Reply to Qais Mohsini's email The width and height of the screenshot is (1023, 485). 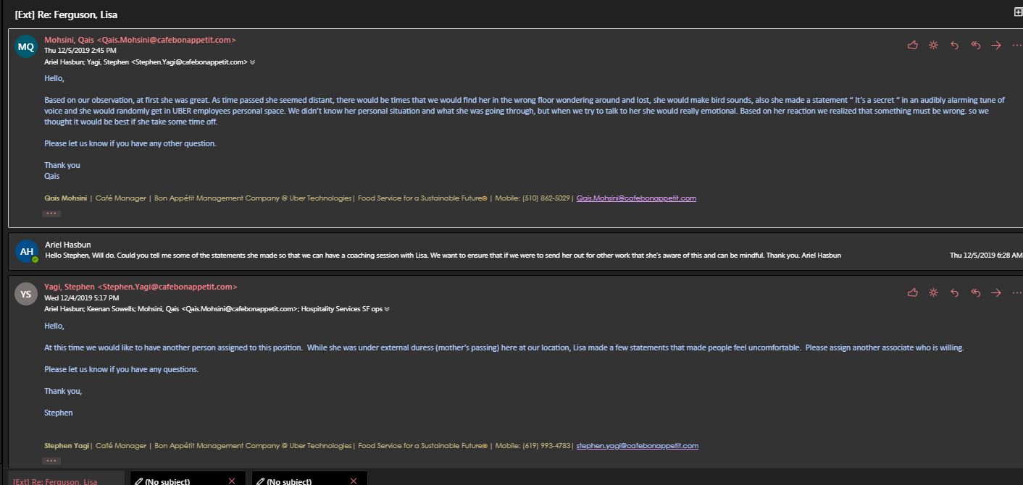click(x=954, y=45)
